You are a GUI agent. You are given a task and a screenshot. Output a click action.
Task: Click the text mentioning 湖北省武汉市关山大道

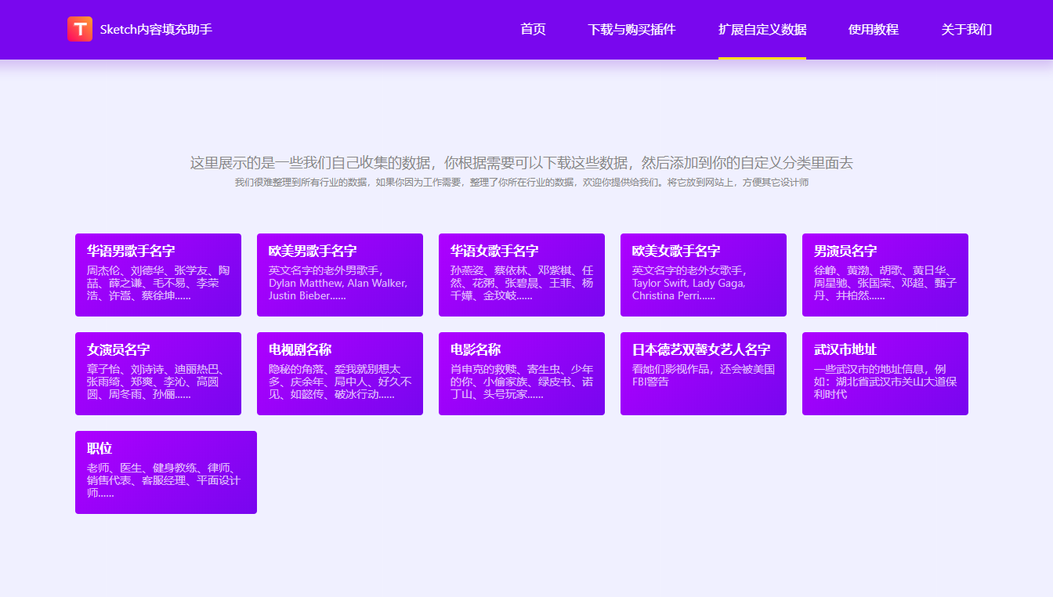coord(885,382)
